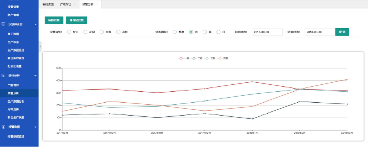Select the 季度 query period radio

click(x=175, y=32)
